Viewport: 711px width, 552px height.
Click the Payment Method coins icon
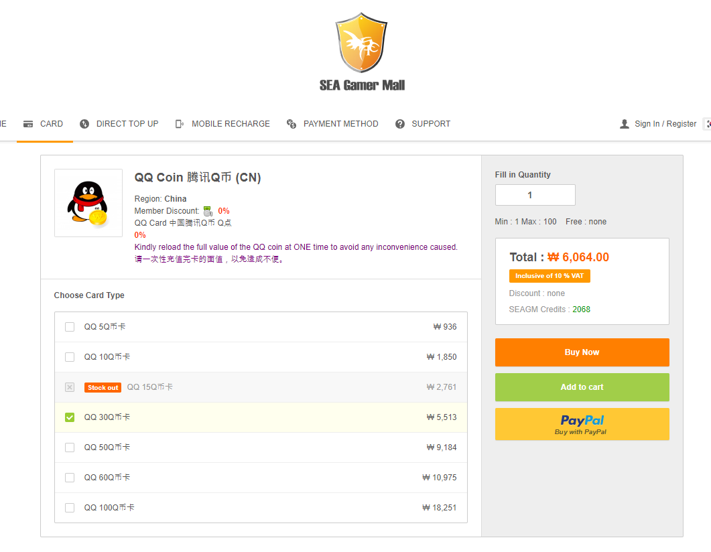tap(292, 124)
